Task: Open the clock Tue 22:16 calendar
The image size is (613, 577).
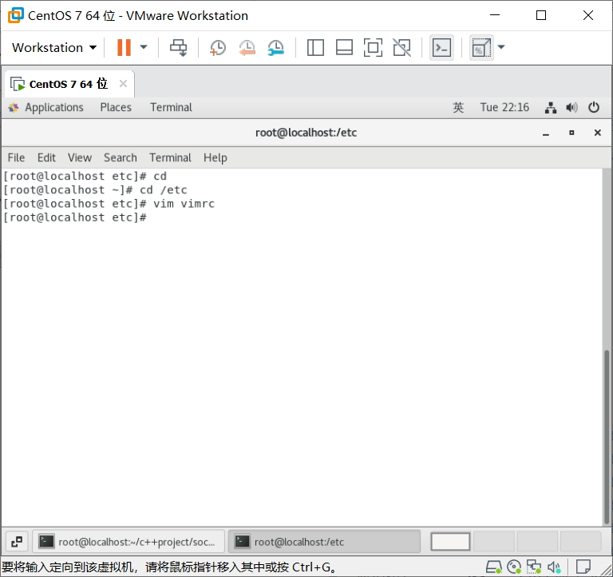Action: (x=504, y=107)
